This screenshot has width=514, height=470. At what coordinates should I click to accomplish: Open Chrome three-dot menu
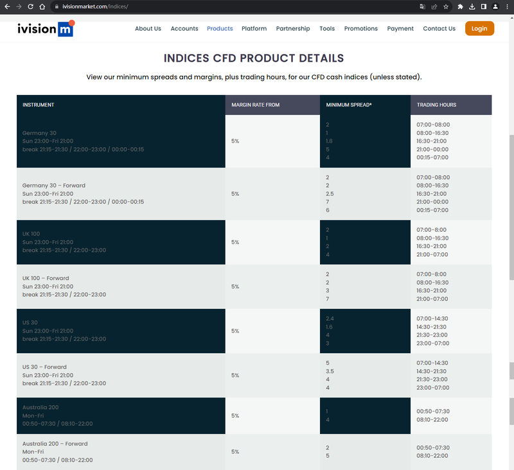pos(507,6)
